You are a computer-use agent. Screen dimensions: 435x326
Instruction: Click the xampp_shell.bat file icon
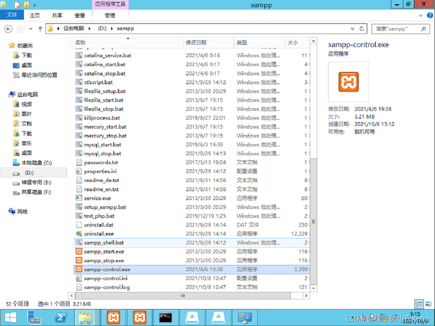[x=79, y=243]
